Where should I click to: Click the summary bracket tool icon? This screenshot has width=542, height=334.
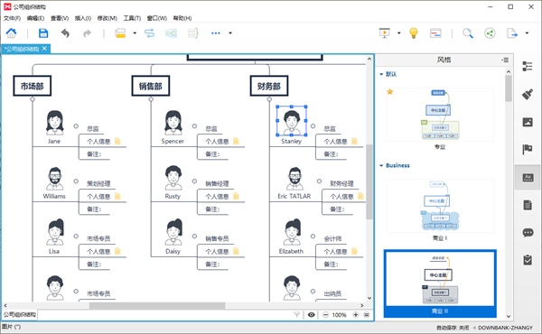[x=193, y=33]
